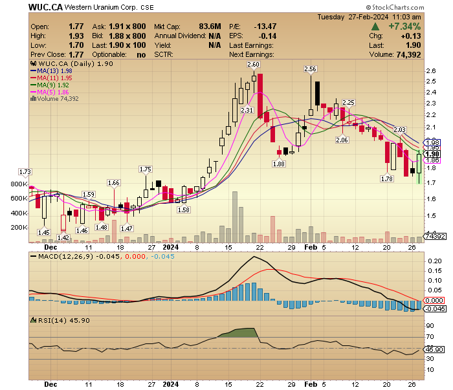
Task: Click the EPS value -0.14
Action: [x=267, y=36]
